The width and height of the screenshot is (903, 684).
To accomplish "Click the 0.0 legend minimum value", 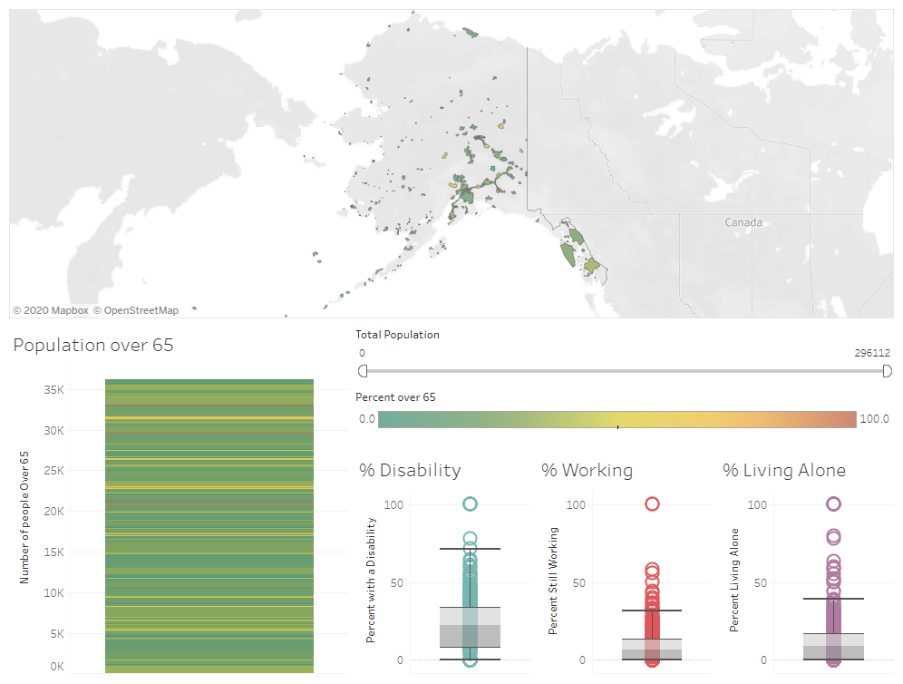I will coord(367,419).
